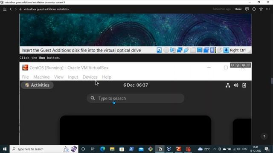Click the page title breadcrumb 'virtualbox guest additions installatio...'
Viewport: 273px width, 153px height.
tap(47, 9)
